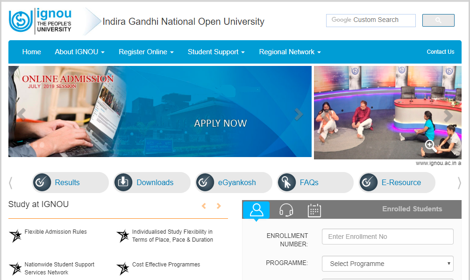470x280 pixels.
Task: Open the Results quick link icon
Action: [x=43, y=182]
